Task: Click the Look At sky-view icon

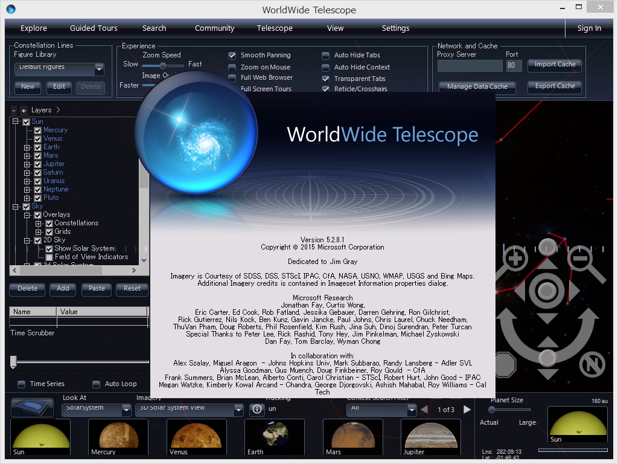Action: [31, 407]
